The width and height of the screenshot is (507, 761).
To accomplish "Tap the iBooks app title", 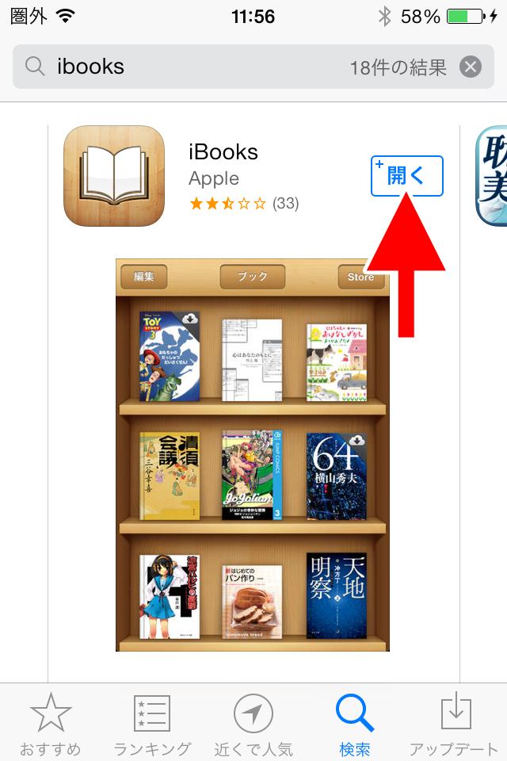I will (223, 152).
